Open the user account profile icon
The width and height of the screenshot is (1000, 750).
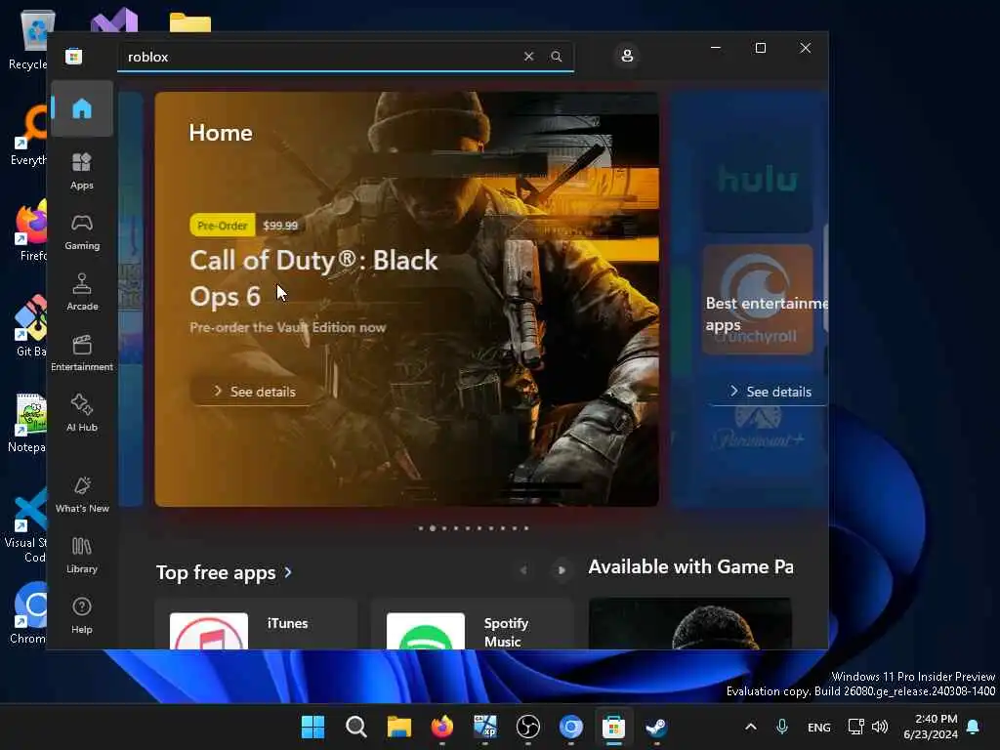point(627,56)
